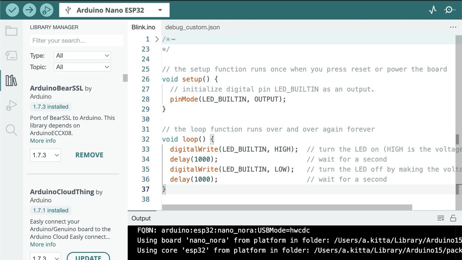Open ArduinoBearSSL version 1.7.3 dropdown

(45, 155)
